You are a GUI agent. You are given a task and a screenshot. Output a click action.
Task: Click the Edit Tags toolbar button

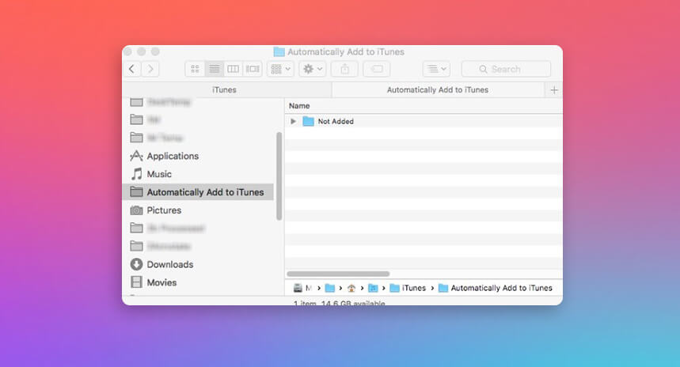click(x=377, y=69)
